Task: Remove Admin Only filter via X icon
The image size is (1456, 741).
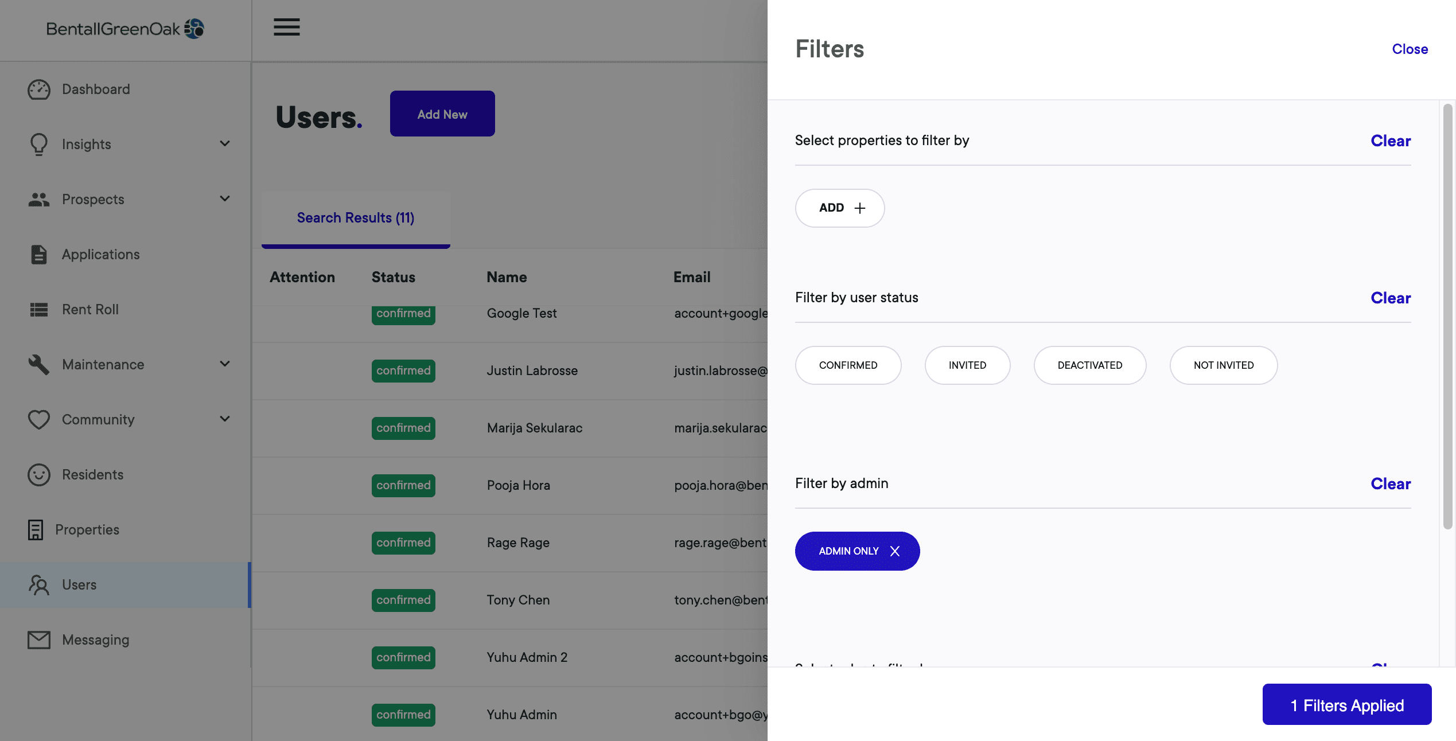Action: (x=895, y=551)
